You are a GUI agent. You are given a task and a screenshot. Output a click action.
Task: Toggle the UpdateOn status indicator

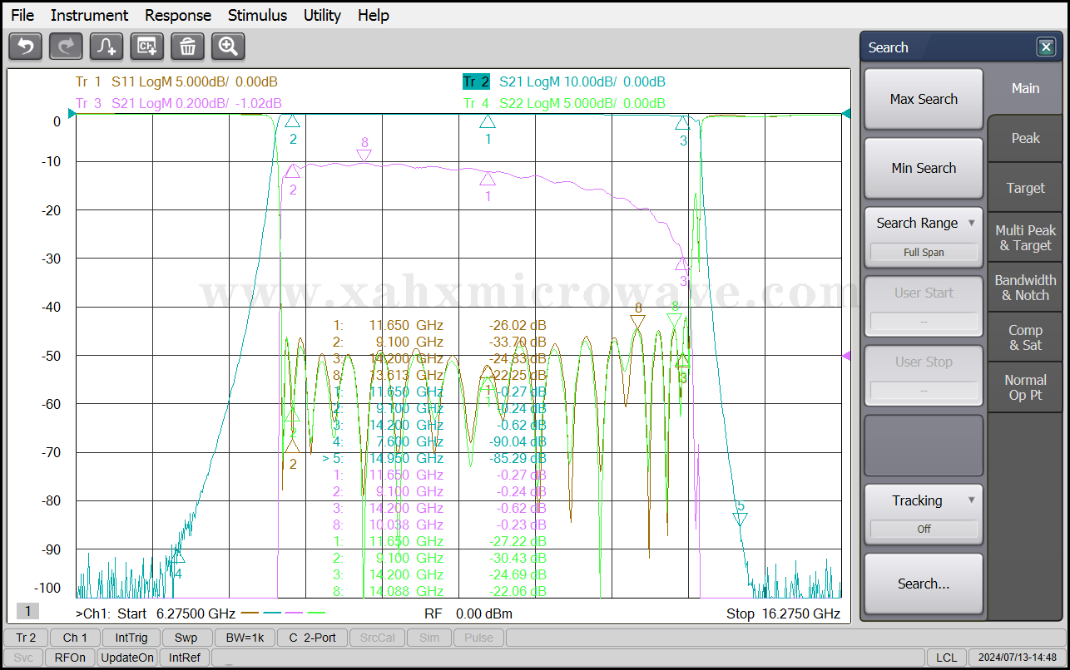[x=127, y=658]
